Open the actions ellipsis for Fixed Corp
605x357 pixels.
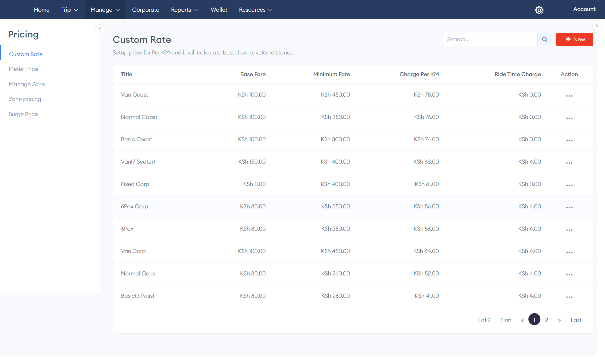click(569, 185)
